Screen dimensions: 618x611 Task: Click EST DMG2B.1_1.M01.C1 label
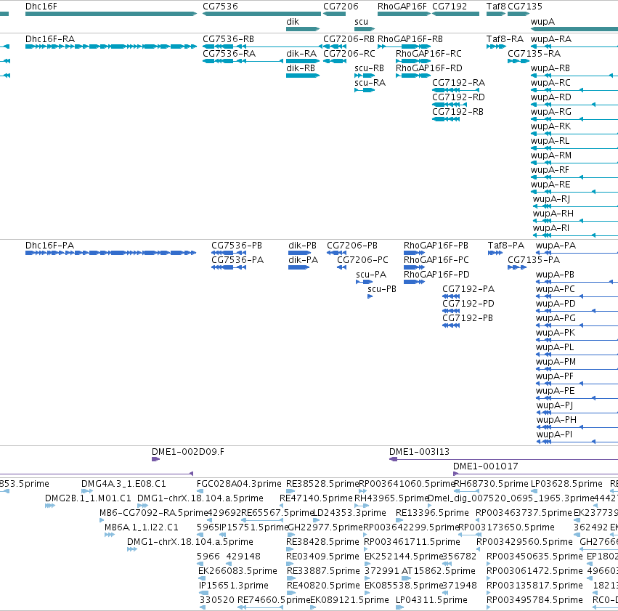[x=88, y=498]
